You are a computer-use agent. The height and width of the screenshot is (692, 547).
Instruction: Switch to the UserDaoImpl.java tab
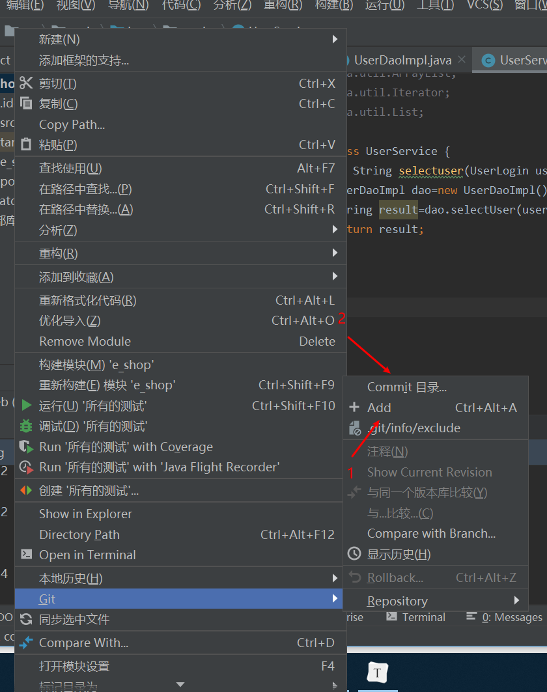[402, 60]
